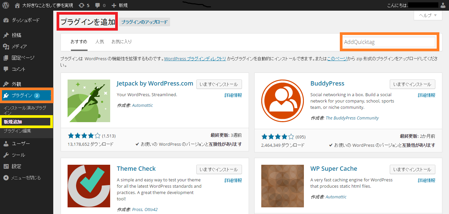
Task: Open the WordPress プラグインディレクトリ link
Action: point(195,59)
